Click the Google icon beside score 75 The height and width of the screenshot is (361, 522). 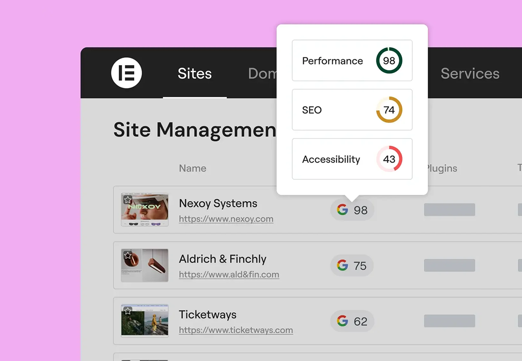342,265
